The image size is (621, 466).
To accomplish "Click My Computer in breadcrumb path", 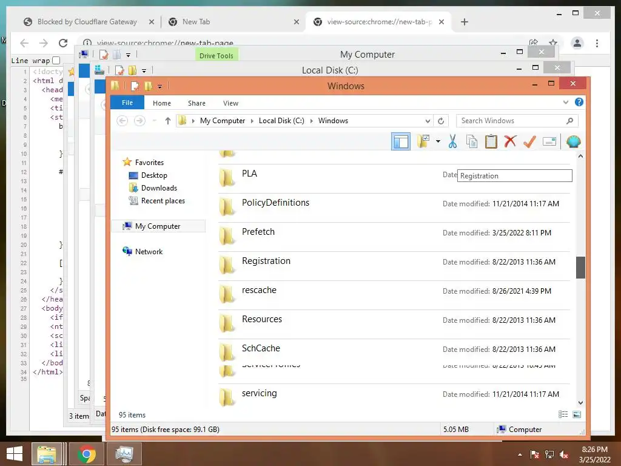I will coord(222,121).
